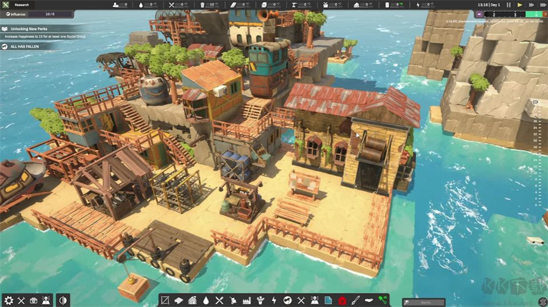
Task: Click the plank material resource counter
Action: pos(240,5)
